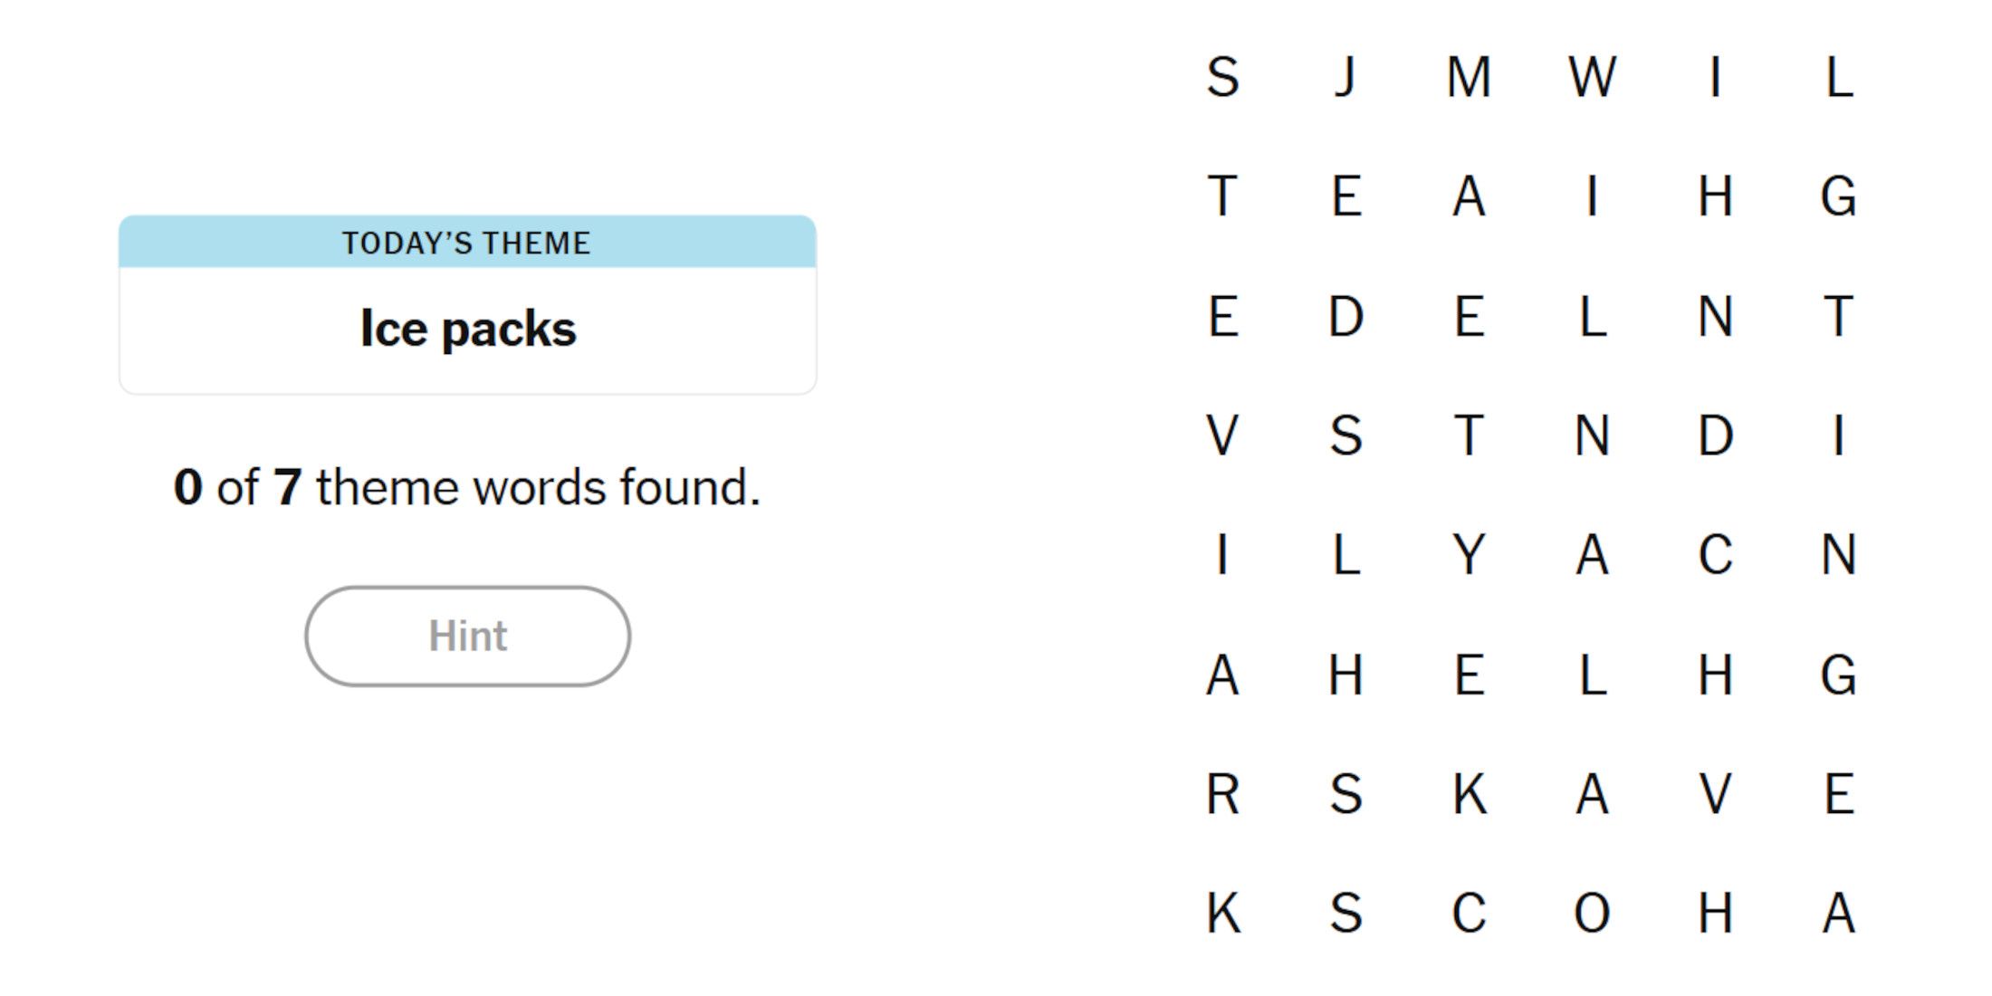Screen dimensions: 1992x996
Task: Tap the letter R in the grid
Action: coord(1222,793)
